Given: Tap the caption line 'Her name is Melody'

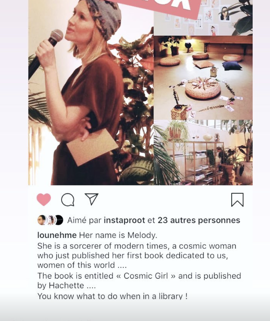Looking at the screenshot, I should tap(118, 235).
